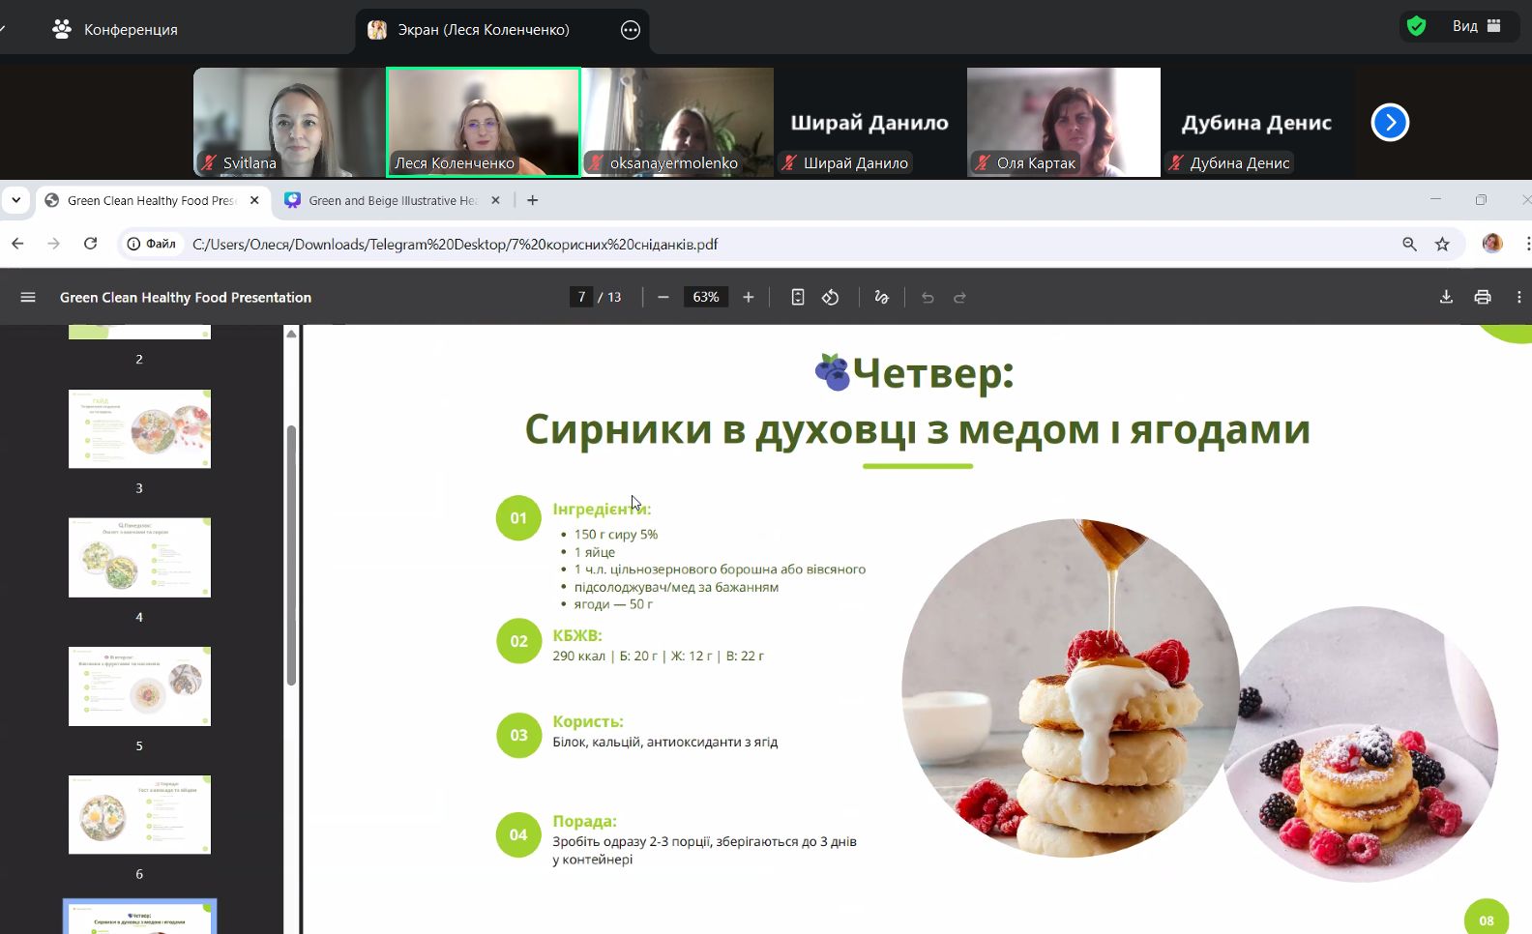Click the thumbnail panel scrollbar
This screenshot has width=1532, height=934.
[291, 556]
